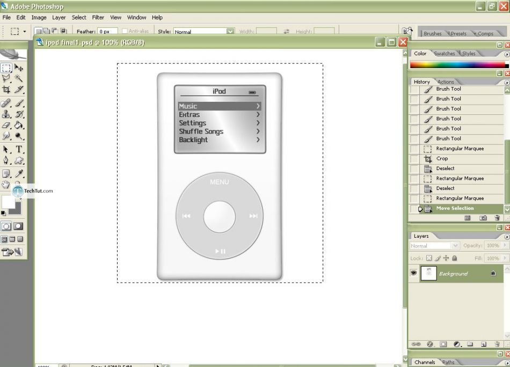Viewport: 510px width, 367px height.
Task: Click swap width and height arrows icon
Action: [287, 32]
